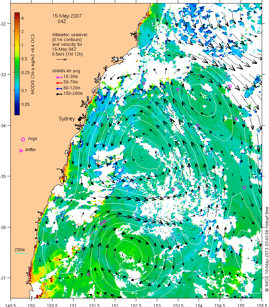This screenshot has height=307, width=269.
Task: Click the black 150-200m depth arrow
Action: (x=59, y=94)
